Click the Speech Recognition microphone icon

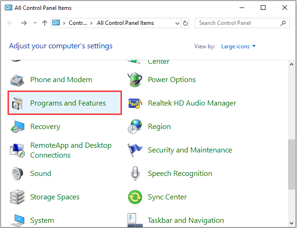pyautogui.click(x=135, y=174)
